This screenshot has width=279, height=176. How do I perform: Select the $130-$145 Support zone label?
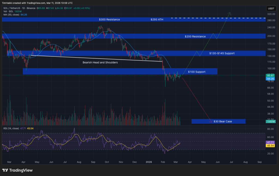point(222,53)
